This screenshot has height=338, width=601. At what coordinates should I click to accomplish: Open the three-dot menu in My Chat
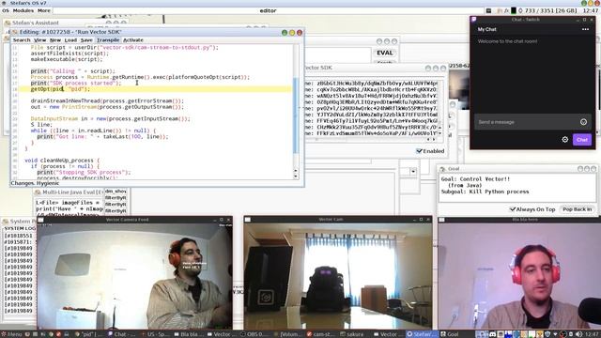[585, 29]
